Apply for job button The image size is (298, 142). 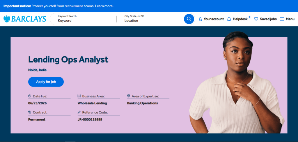[46, 82]
